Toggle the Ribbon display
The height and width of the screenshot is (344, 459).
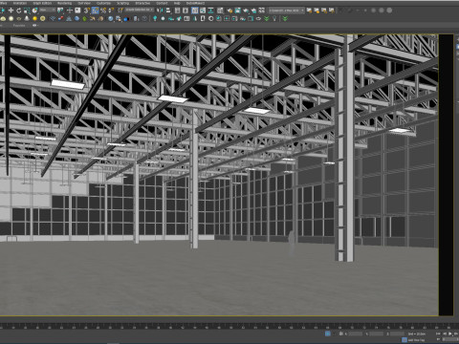coord(195,11)
